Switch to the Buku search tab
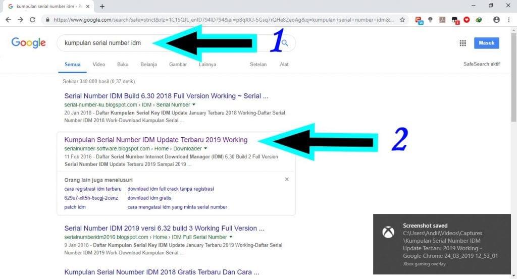This screenshot has width=517, height=279. click(123, 64)
